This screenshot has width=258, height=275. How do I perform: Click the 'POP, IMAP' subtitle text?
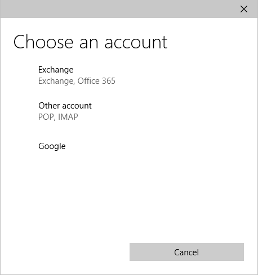point(58,117)
